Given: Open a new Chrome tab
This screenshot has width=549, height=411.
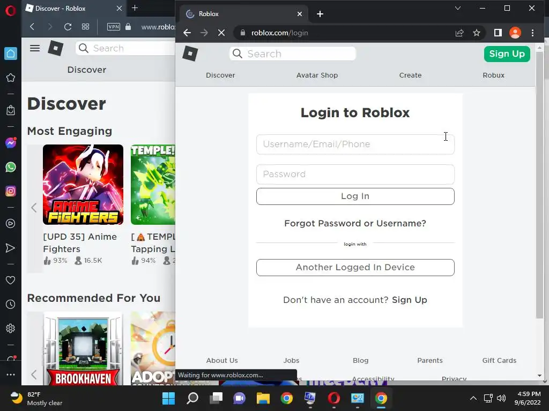Looking at the screenshot, I should (320, 14).
